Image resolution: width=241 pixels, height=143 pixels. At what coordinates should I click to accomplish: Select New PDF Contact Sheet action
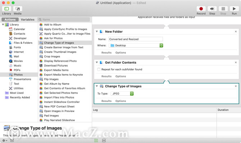click(59, 106)
